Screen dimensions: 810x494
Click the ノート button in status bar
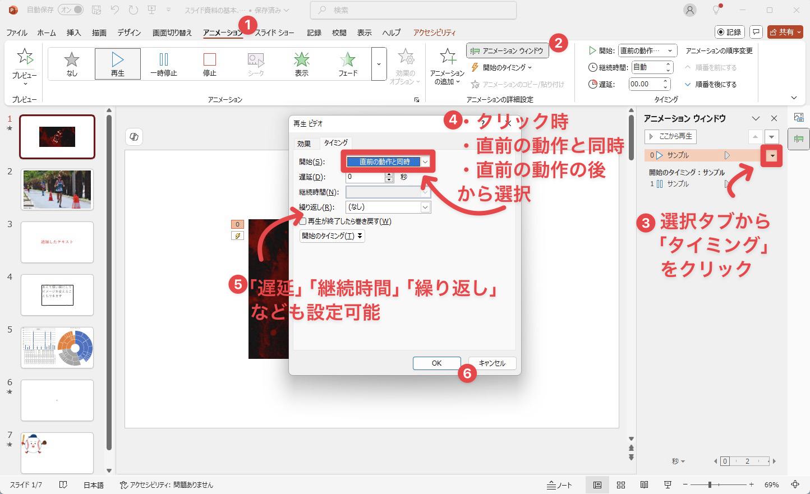click(x=560, y=485)
